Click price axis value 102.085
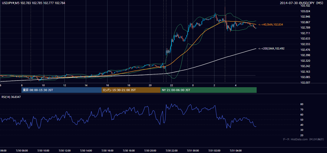The height and width of the screenshot is (153, 327). [x=305, y=77]
